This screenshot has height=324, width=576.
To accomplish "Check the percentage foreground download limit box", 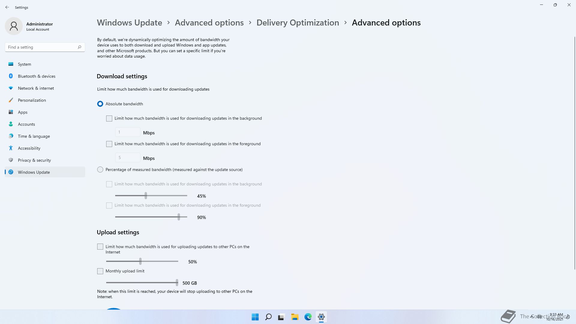I will [109, 205].
